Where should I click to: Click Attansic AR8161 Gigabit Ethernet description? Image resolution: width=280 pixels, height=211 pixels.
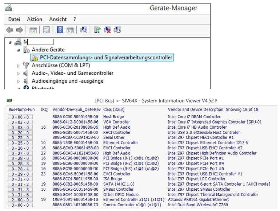click(199, 200)
